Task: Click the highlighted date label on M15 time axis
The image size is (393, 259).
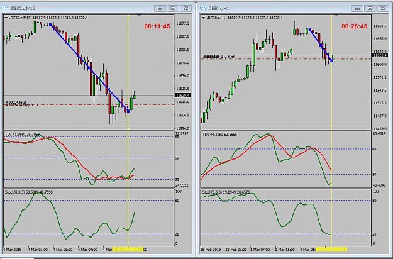Action: point(128,250)
